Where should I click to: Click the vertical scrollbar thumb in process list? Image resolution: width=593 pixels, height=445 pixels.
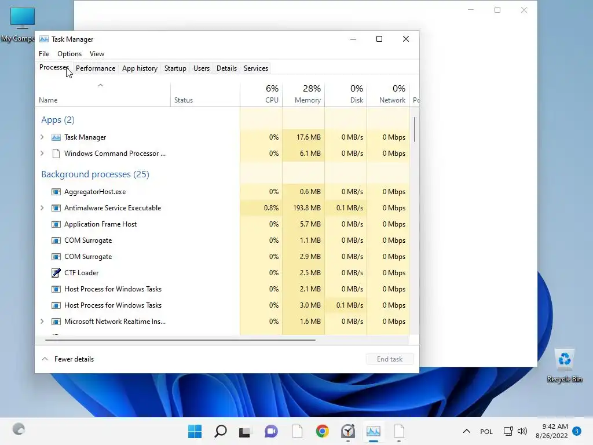pyautogui.click(x=415, y=129)
